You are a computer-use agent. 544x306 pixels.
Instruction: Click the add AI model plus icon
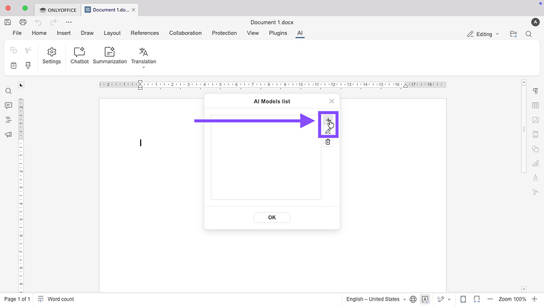pos(328,120)
